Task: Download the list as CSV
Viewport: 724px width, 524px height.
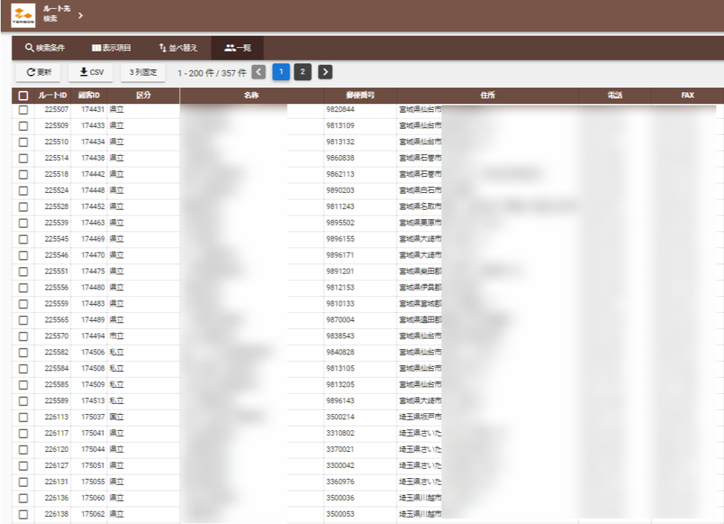Action: [92, 72]
